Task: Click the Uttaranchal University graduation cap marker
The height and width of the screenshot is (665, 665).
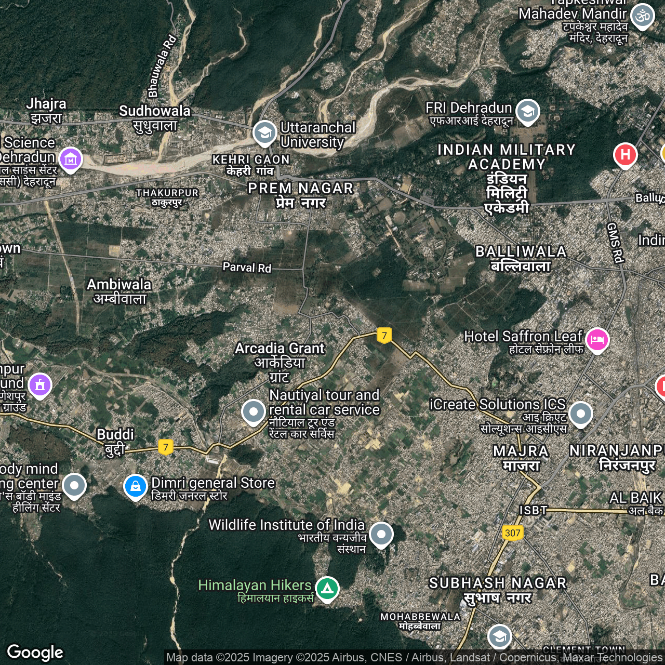Action: pyautogui.click(x=264, y=132)
